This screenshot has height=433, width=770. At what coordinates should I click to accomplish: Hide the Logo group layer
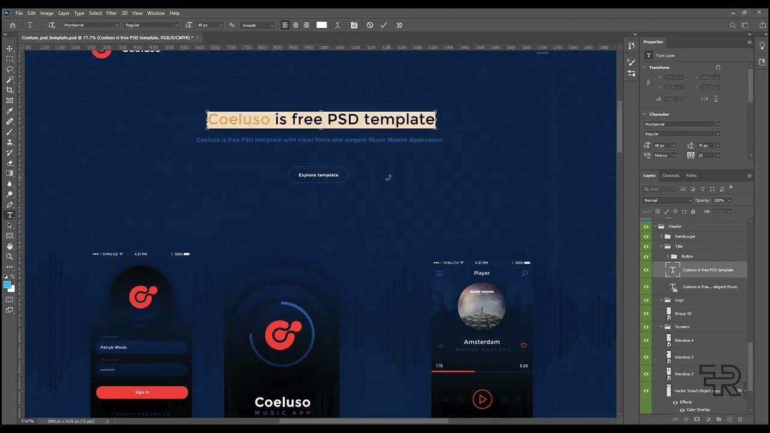tap(646, 300)
